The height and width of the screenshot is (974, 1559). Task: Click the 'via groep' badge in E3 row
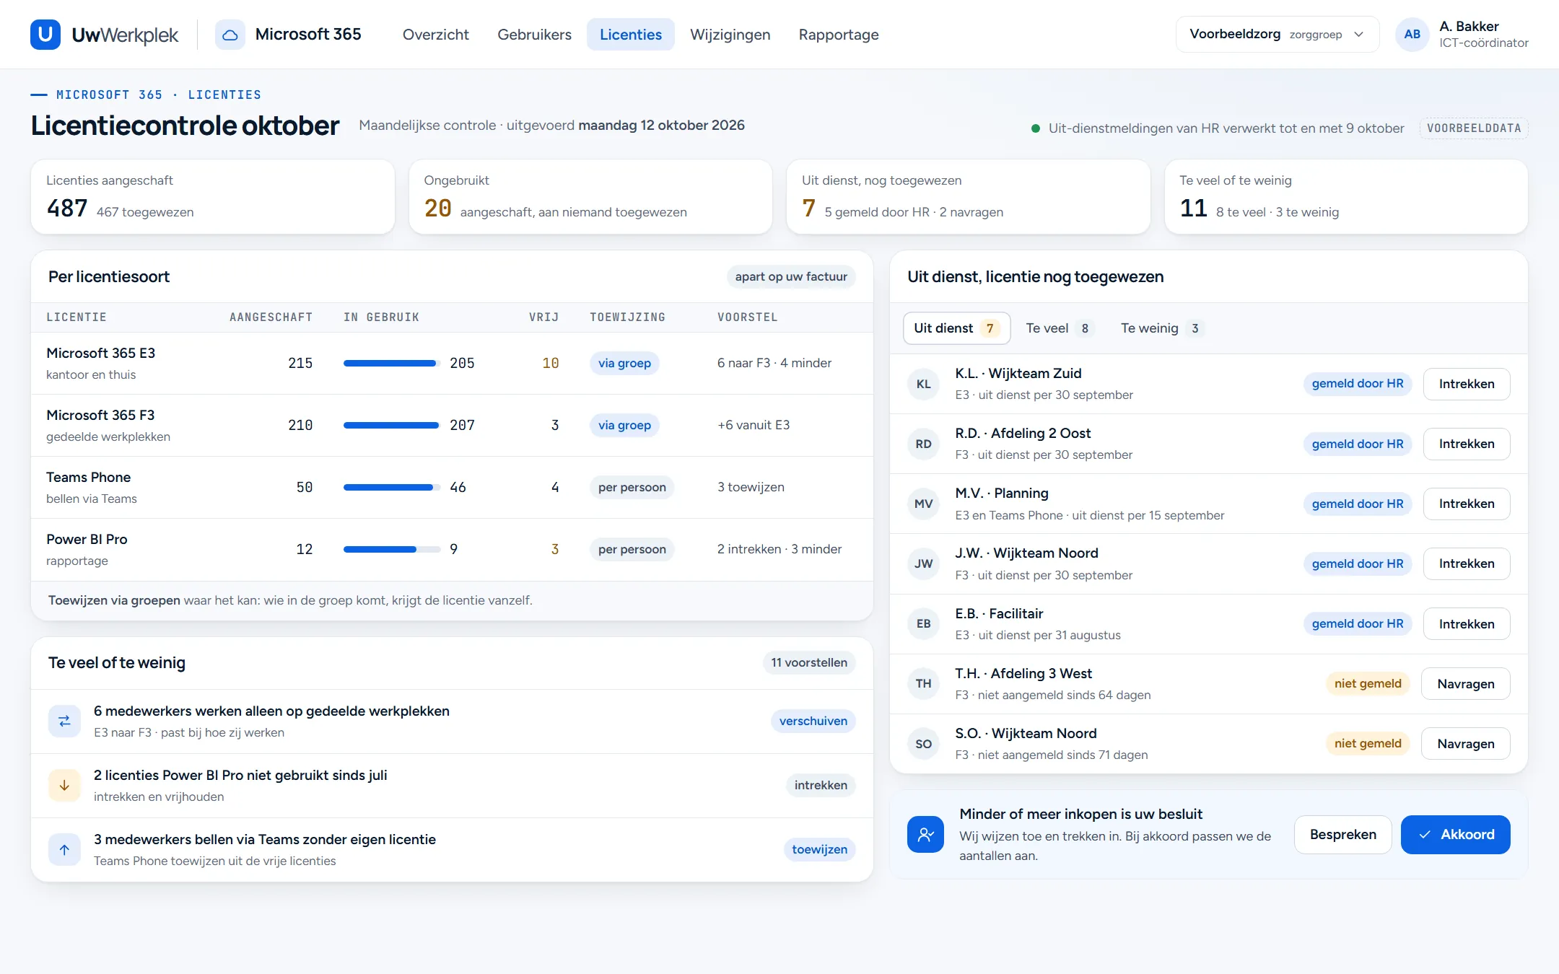pyautogui.click(x=624, y=363)
